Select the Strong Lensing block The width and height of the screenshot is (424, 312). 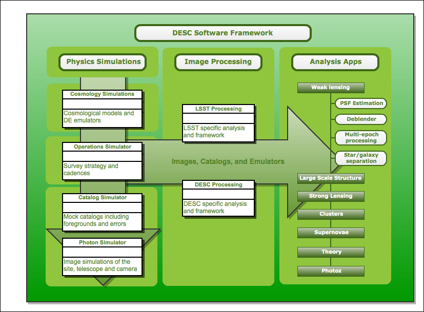tap(331, 196)
